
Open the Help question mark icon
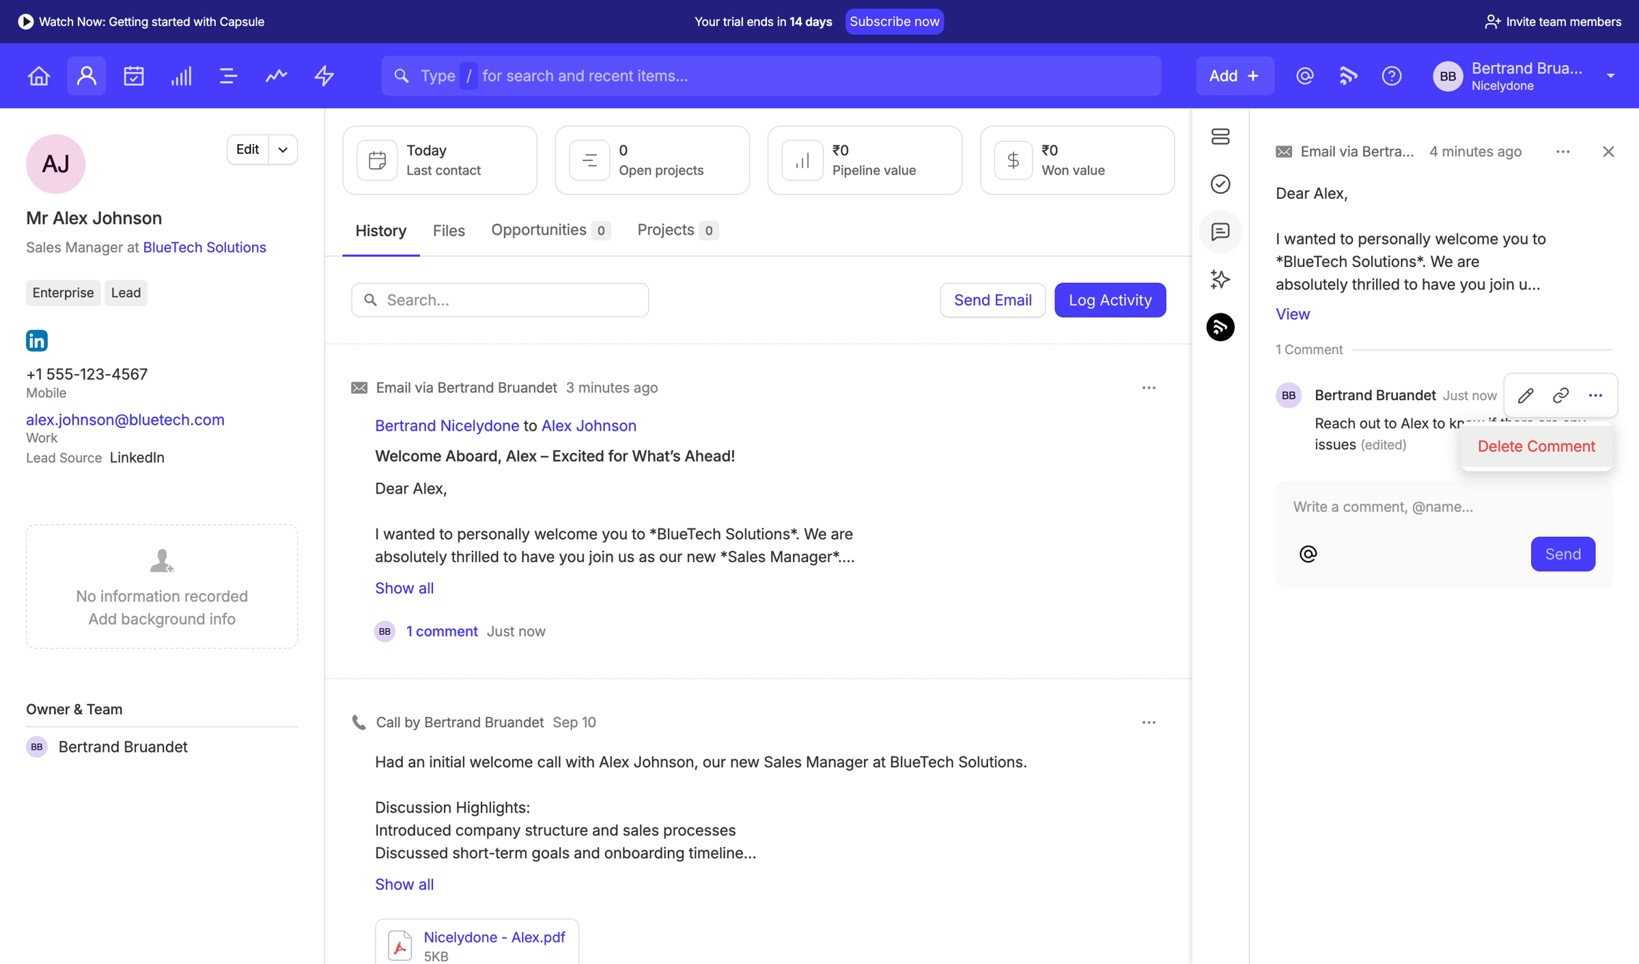1392,76
